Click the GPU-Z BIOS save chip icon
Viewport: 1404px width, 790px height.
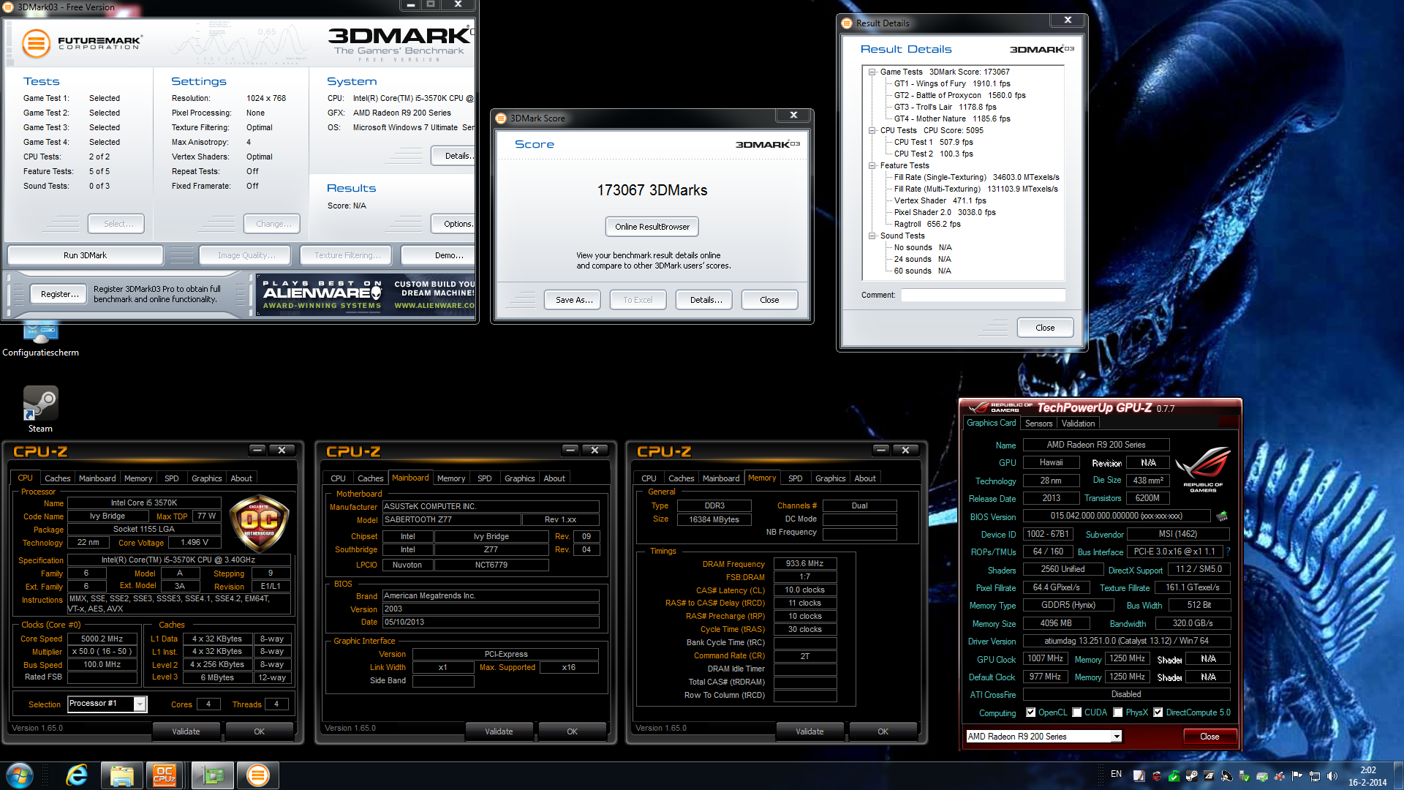1221,516
